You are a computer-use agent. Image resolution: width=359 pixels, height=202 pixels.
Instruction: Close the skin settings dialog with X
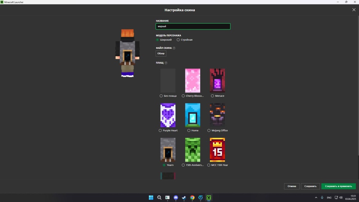coord(354,10)
